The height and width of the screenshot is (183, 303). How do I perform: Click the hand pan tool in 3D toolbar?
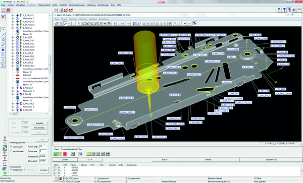(x=109, y=24)
